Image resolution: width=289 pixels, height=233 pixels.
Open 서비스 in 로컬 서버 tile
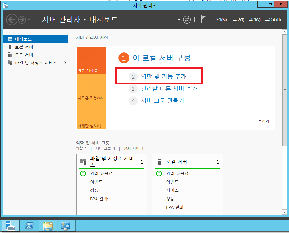coord(172,190)
